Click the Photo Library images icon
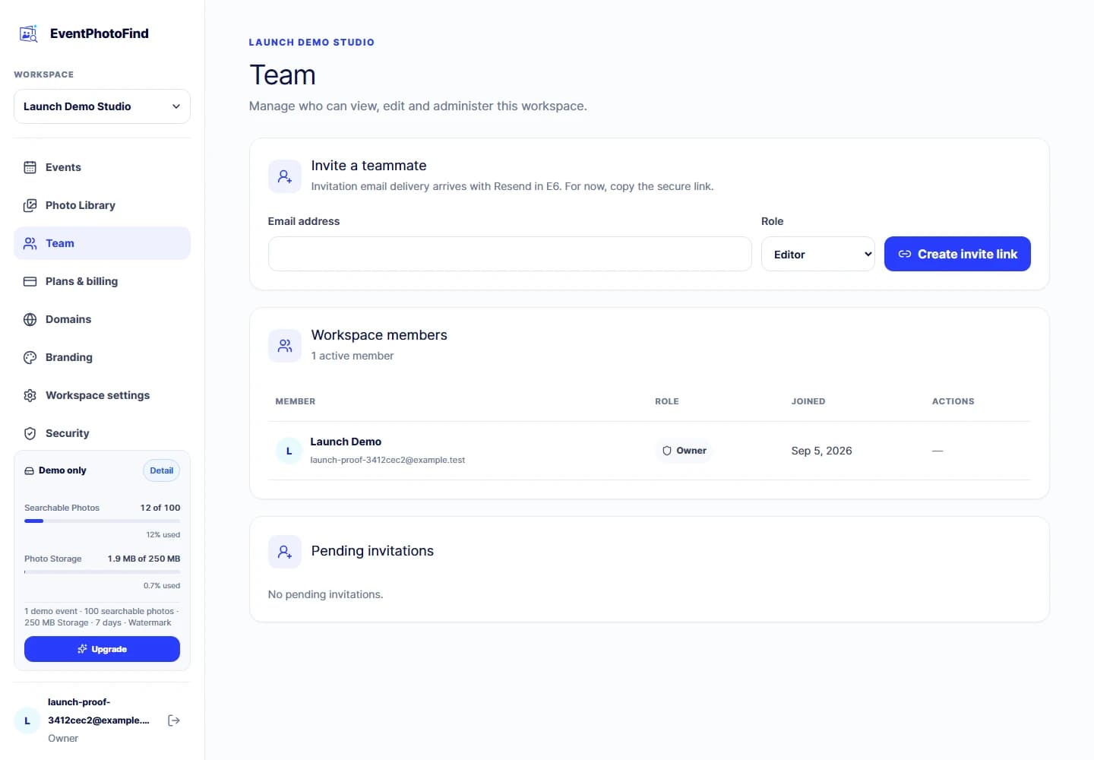 point(30,205)
